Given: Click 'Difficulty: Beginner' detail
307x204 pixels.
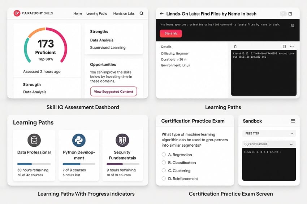Looking at the screenshot, I should click(x=175, y=53).
